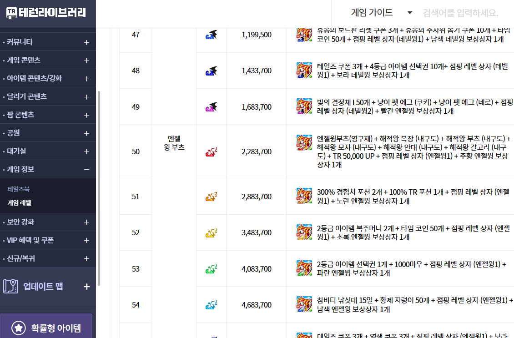Image resolution: width=514 pixels, height=338 pixels.
Task: Open the 게임 가이드 dropdown
Action: (382, 13)
